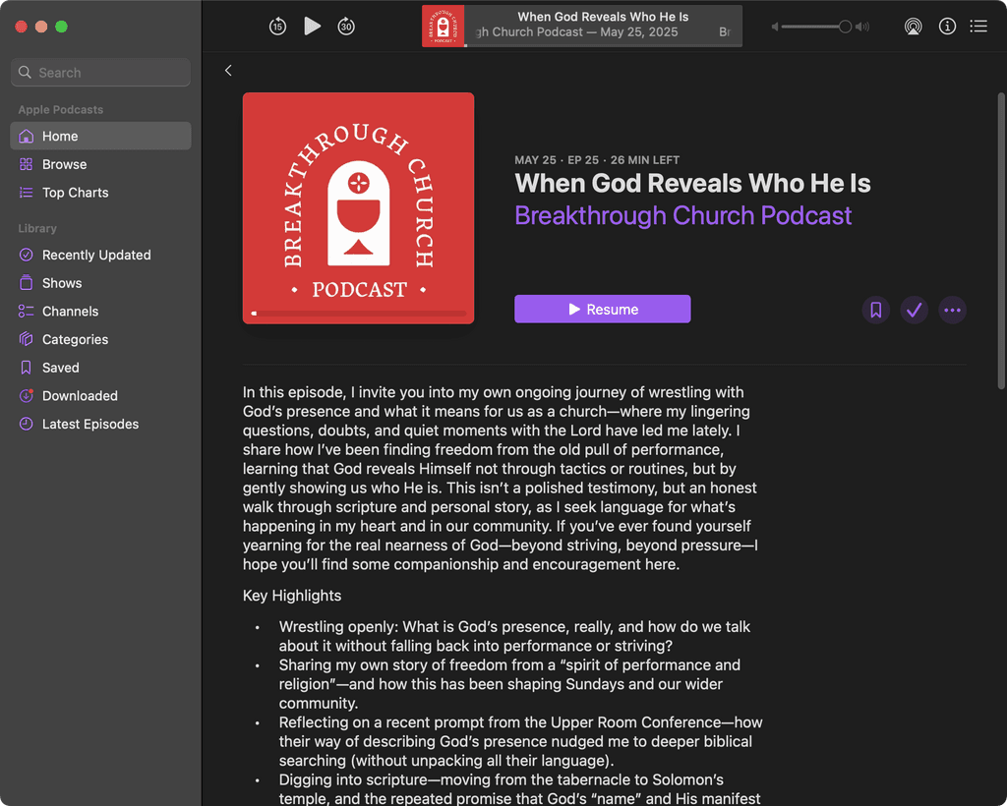Show episode info panel
Screen dimensions: 1007x806
tap(947, 27)
